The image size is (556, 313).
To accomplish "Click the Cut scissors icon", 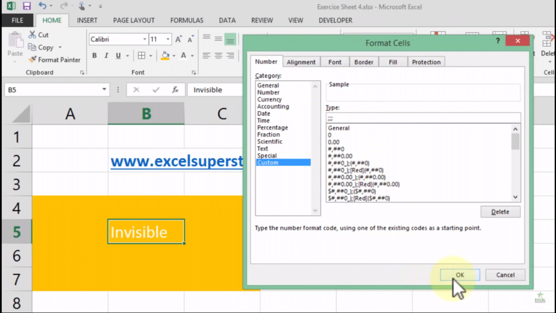I will (x=32, y=35).
